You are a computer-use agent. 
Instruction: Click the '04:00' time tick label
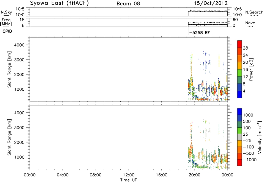[x=62, y=175]
